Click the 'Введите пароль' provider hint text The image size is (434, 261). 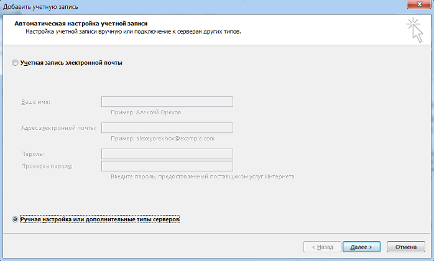203,176
